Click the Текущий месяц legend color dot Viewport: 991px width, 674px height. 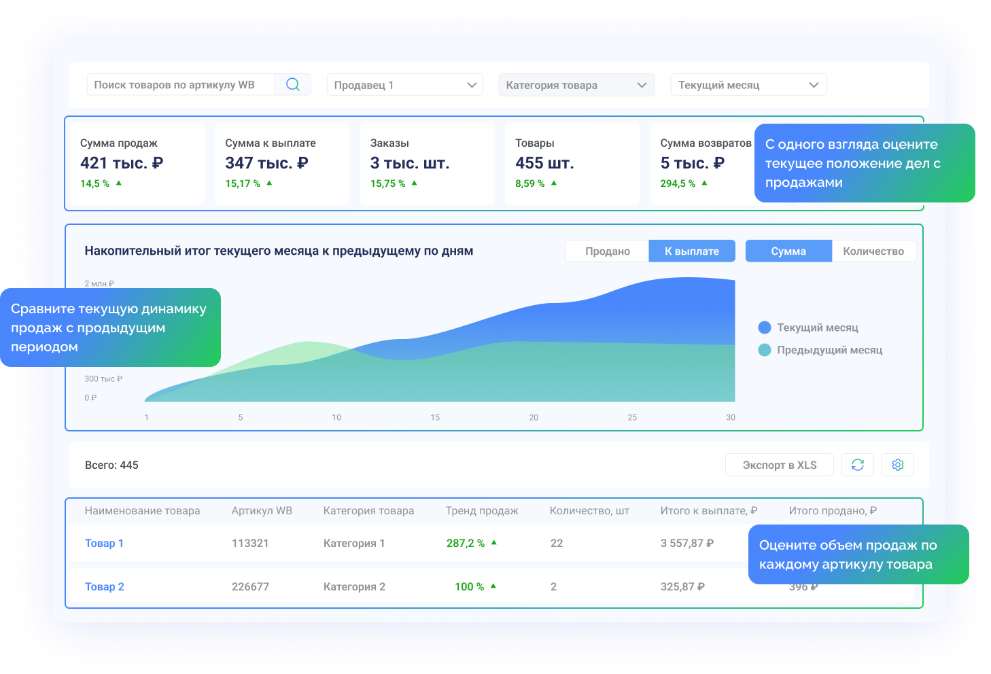[x=765, y=327]
